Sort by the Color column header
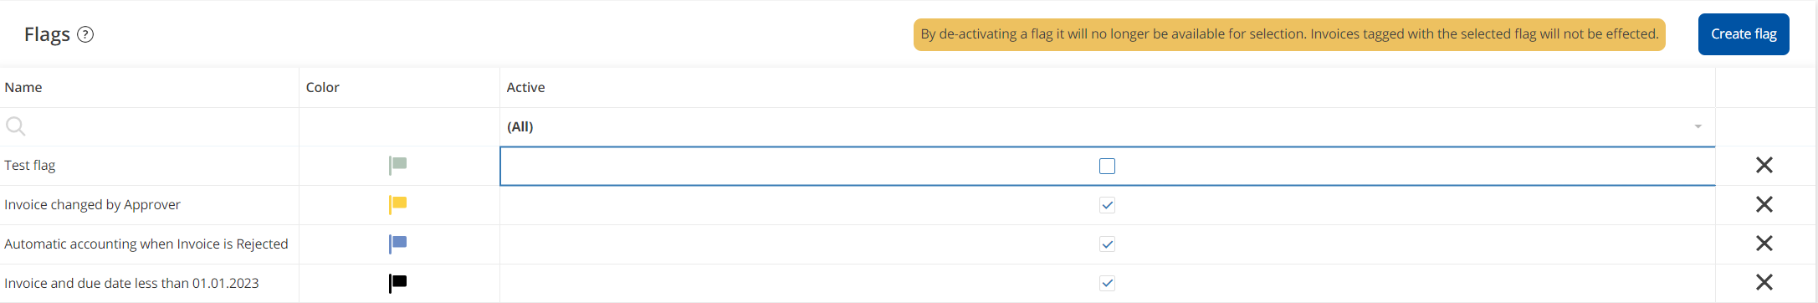The width and height of the screenshot is (1818, 303). [x=322, y=87]
